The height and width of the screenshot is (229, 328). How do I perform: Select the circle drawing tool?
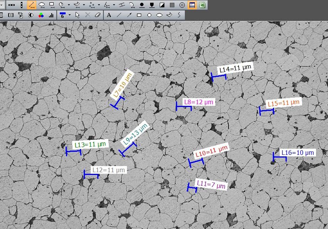(149, 15)
